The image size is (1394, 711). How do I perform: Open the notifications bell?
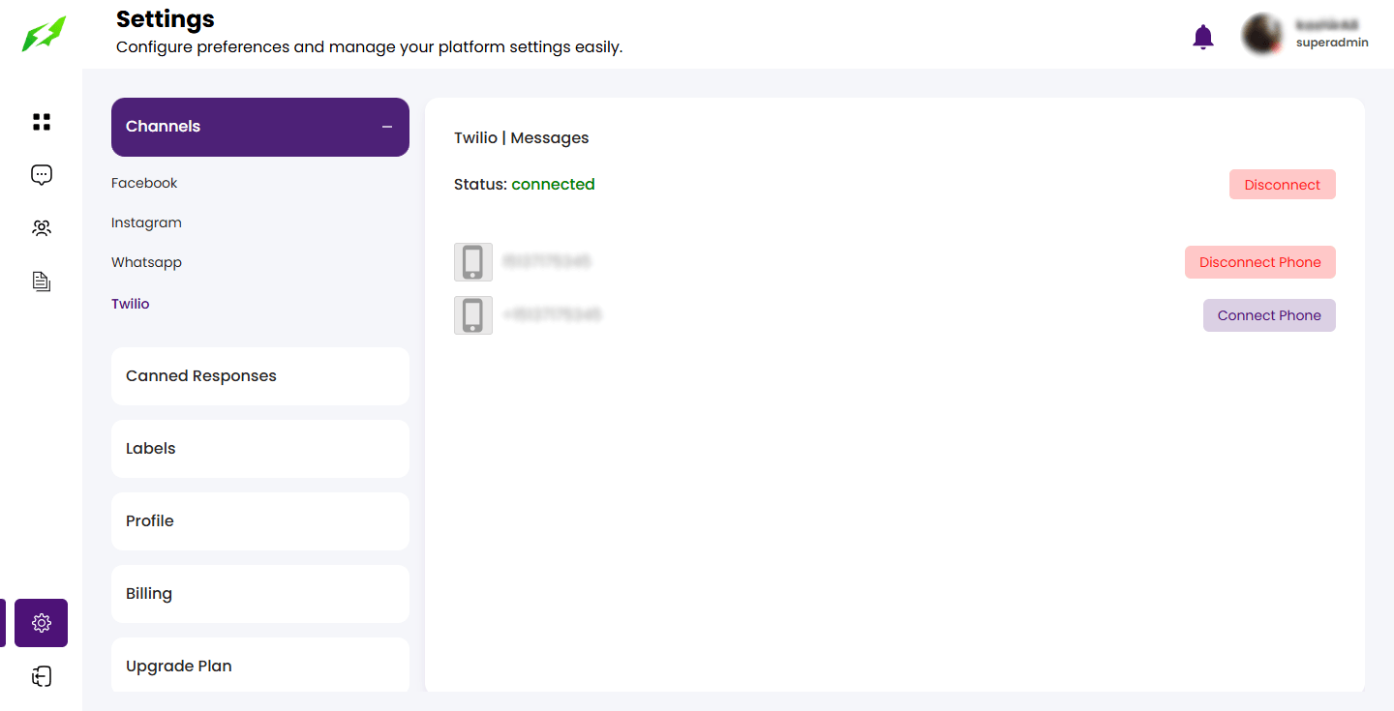click(1202, 37)
